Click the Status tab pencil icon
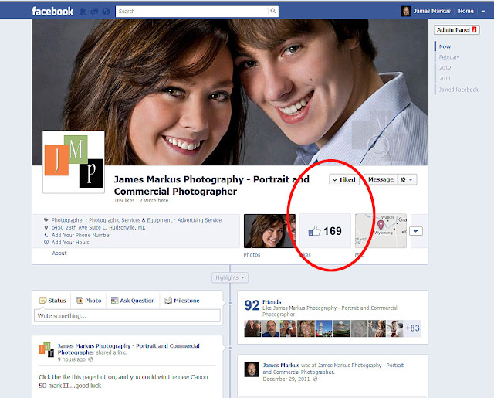The height and width of the screenshot is (398, 494). click(42, 301)
